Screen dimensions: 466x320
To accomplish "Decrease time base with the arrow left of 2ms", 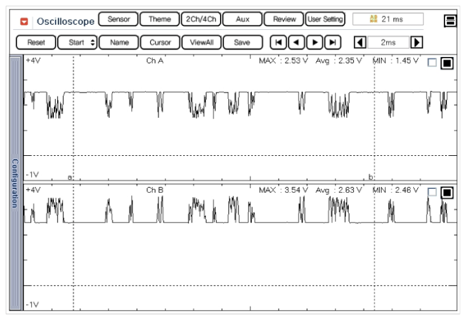I will click(360, 42).
